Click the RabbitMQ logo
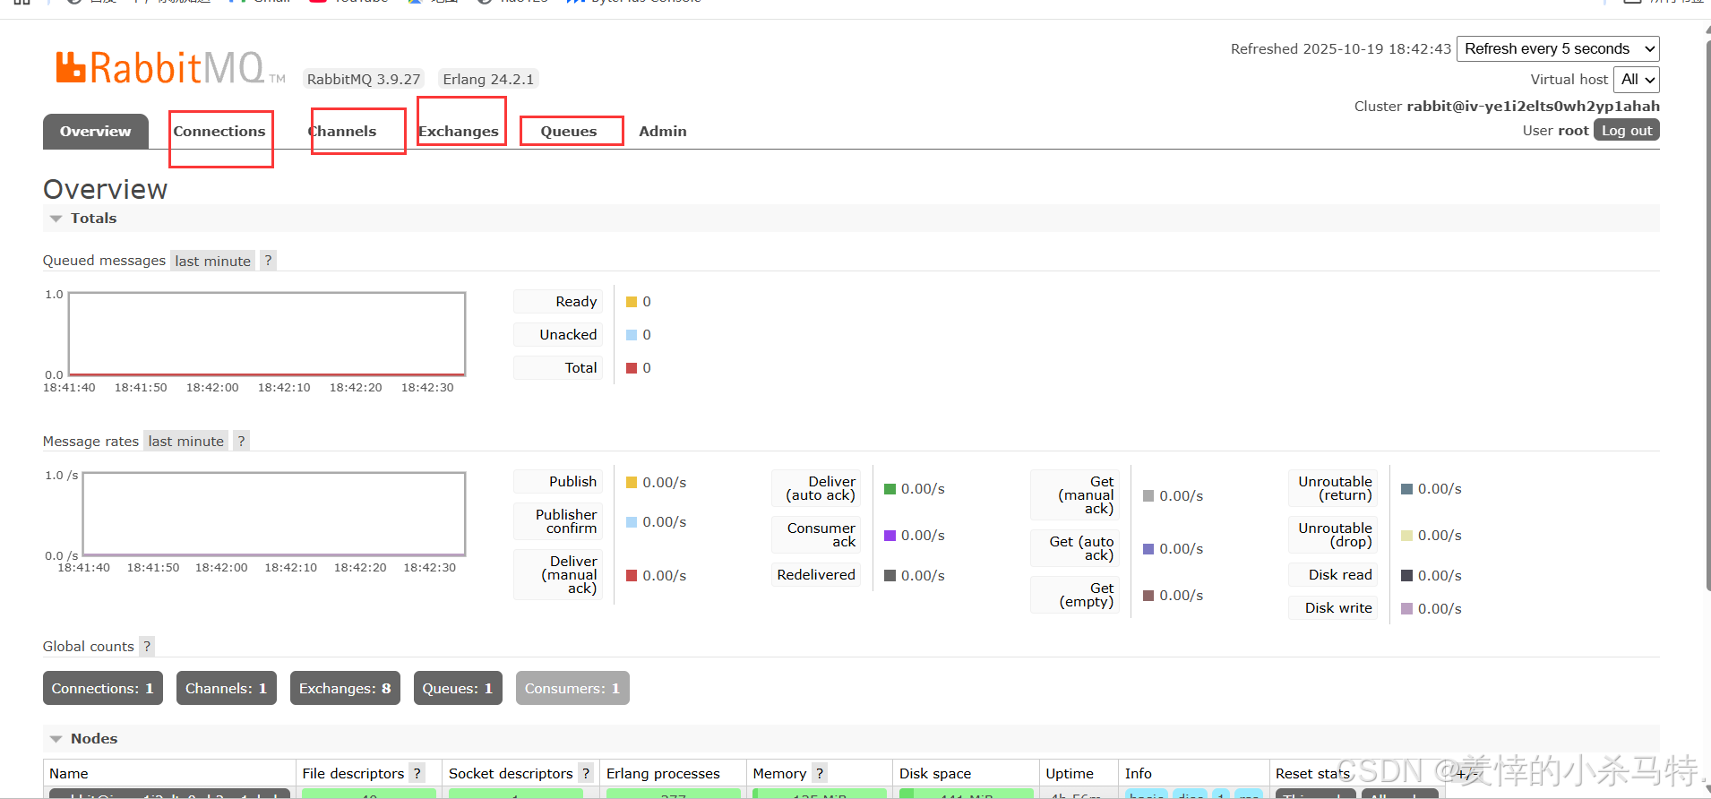 click(x=161, y=68)
